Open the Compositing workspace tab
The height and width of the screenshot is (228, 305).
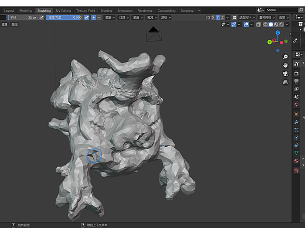[x=167, y=11]
